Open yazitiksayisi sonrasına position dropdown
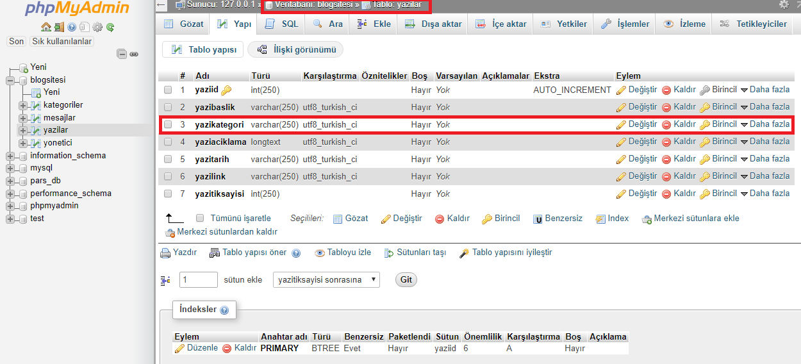 click(x=326, y=279)
